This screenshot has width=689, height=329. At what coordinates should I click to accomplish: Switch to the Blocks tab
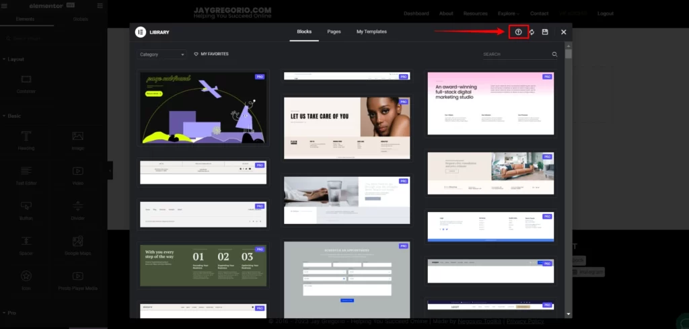pyautogui.click(x=304, y=32)
